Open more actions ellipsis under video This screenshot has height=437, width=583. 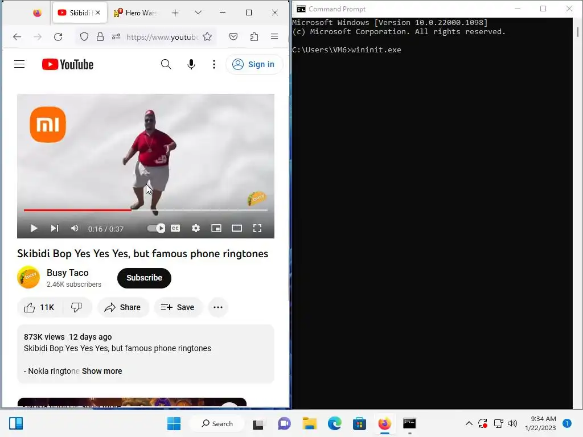(x=218, y=307)
